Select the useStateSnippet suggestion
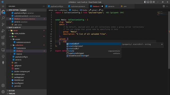This screenshot has width=170, height=95. click(x=94, y=53)
